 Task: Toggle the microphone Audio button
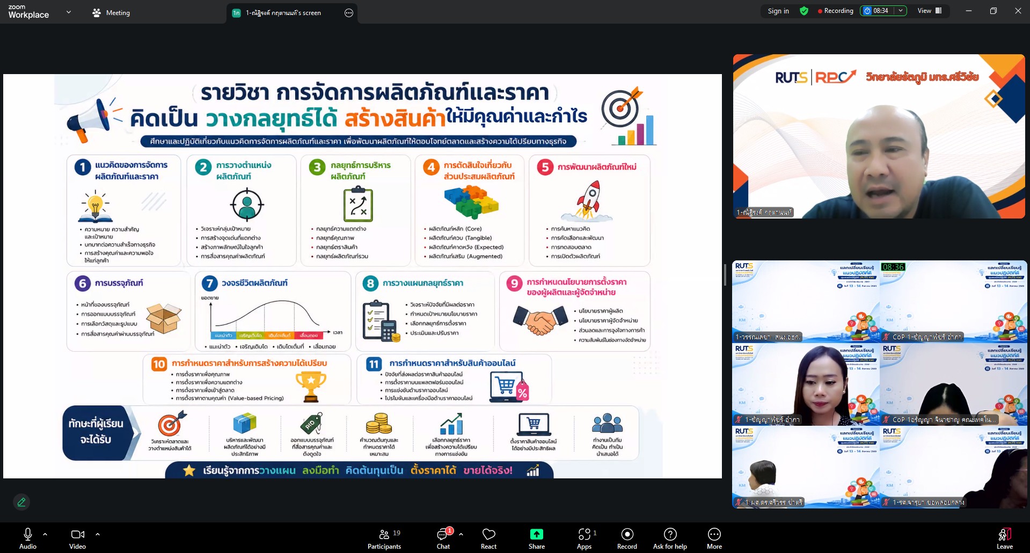pyautogui.click(x=28, y=539)
